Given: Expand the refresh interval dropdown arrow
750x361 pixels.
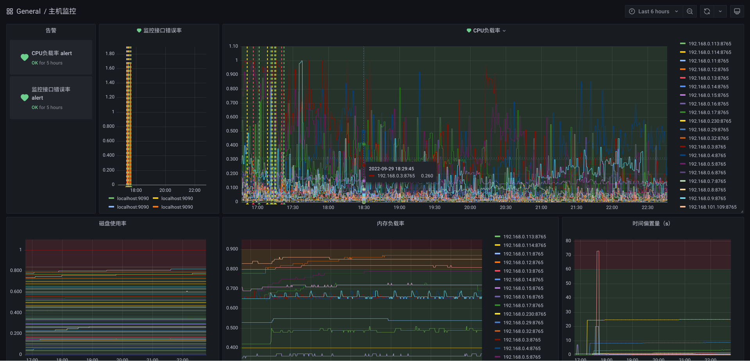Looking at the screenshot, I should (720, 11).
